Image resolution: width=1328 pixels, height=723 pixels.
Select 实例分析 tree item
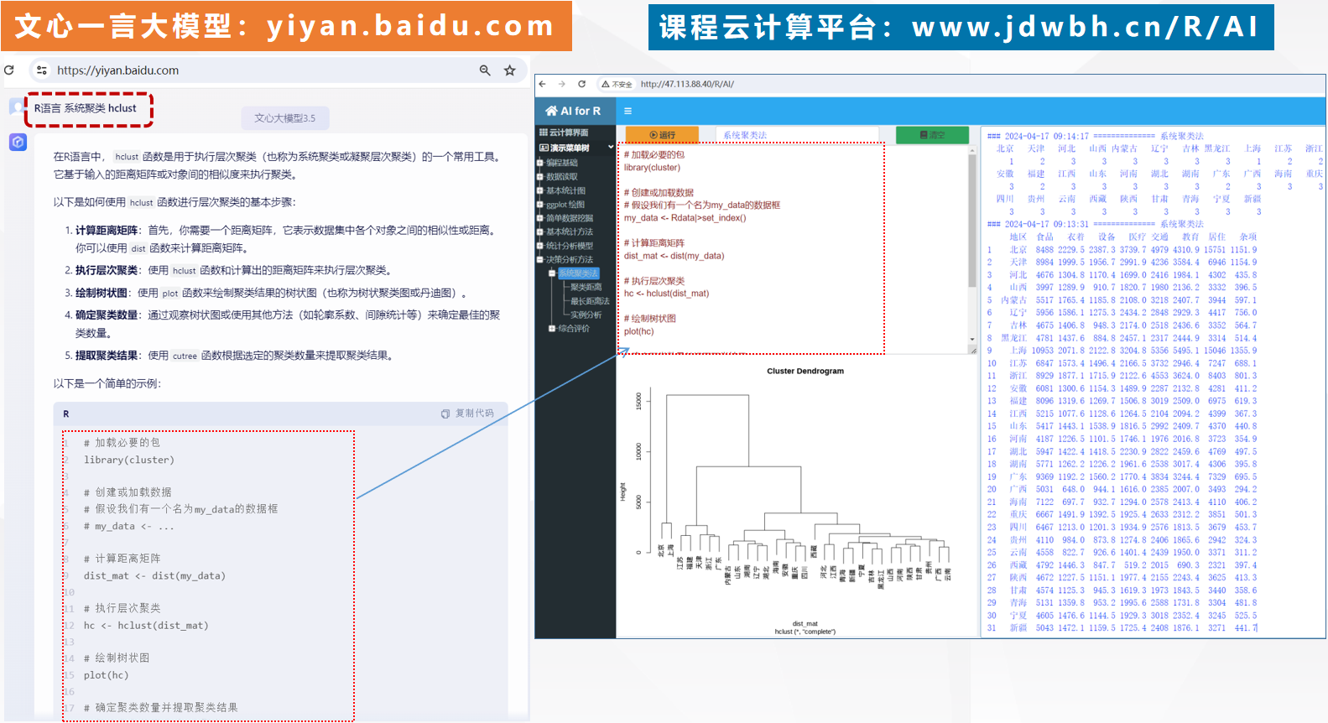pyautogui.click(x=586, y=315)
